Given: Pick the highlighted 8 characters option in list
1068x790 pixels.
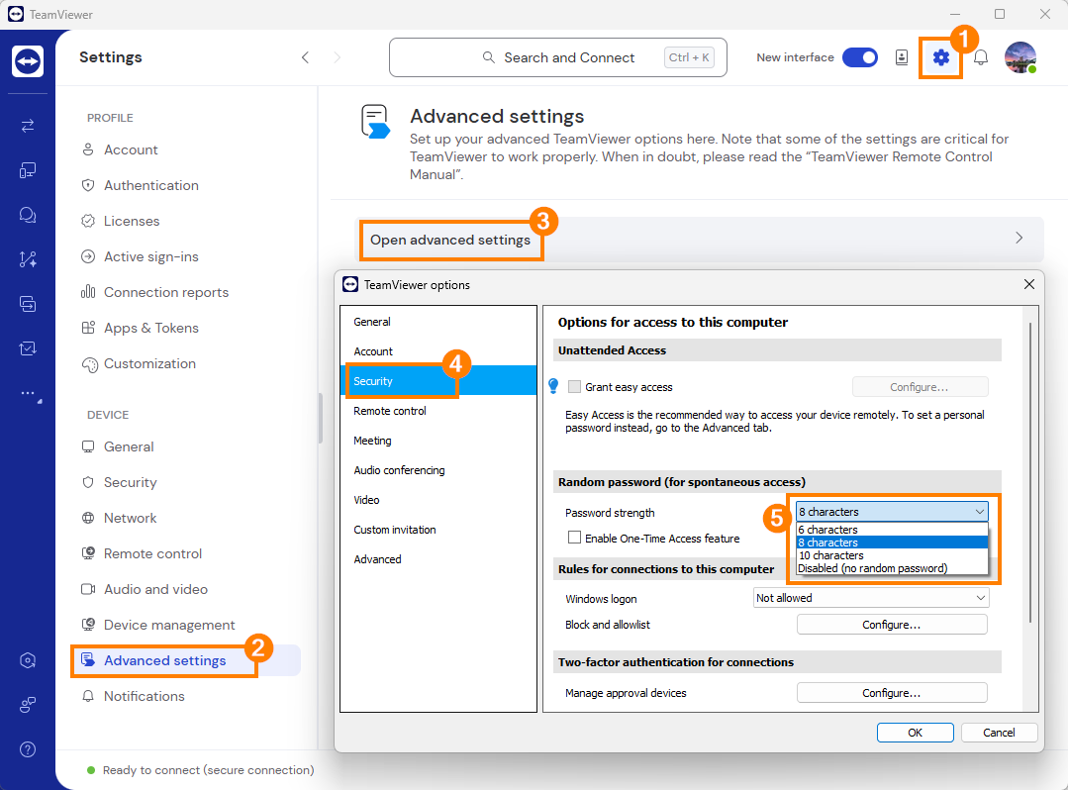Looking at the screenshot, I should [x=892, y=543].
